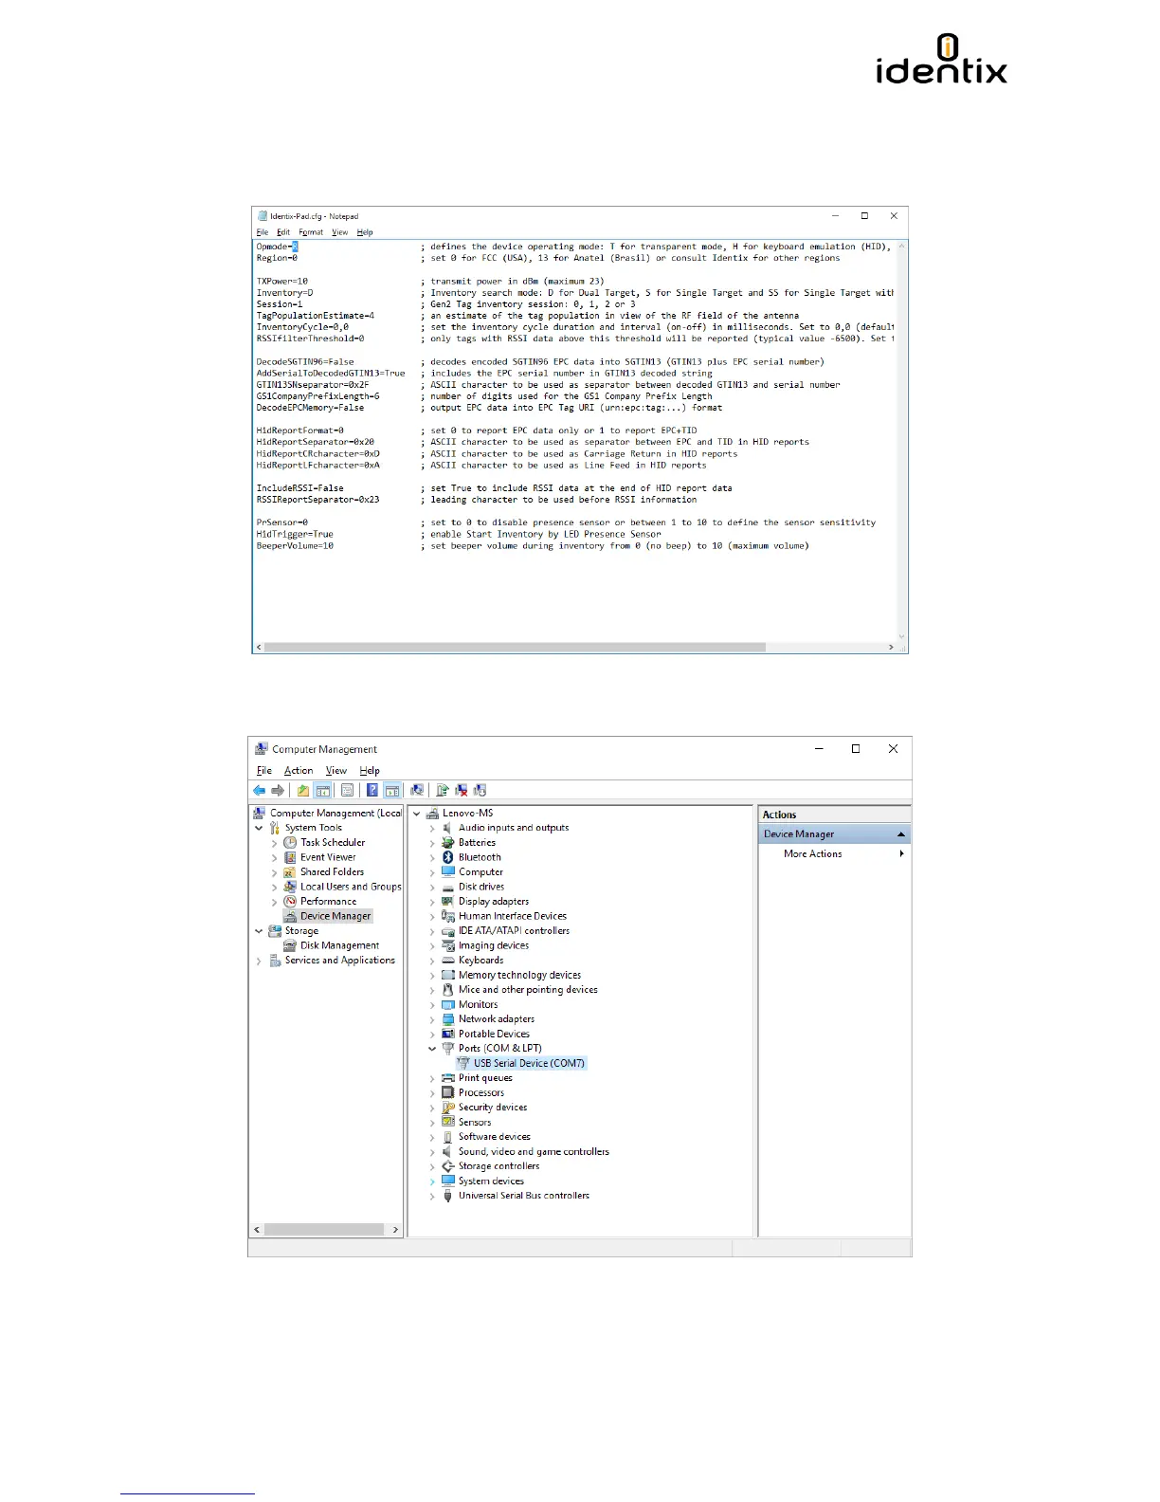Click the Local Users and Groups icon
This screenshot has height=1502, width=1160.
click(x=290, y=887)
